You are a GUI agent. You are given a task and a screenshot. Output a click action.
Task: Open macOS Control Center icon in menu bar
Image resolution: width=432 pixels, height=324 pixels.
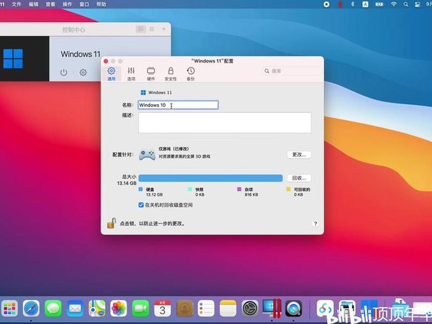(417, 4)
